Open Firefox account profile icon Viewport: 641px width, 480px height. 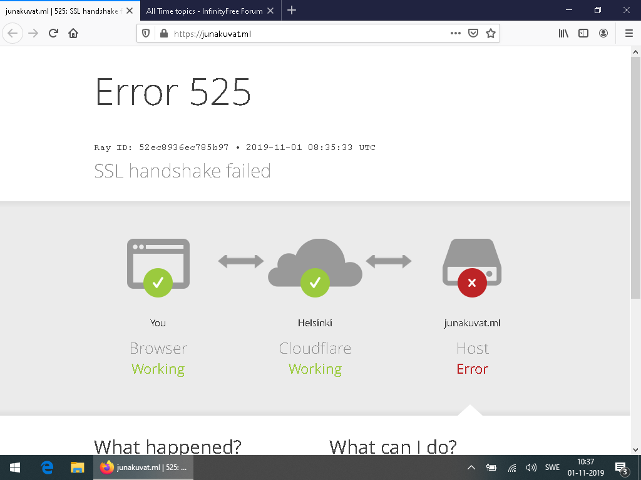[x=603, y=34]
